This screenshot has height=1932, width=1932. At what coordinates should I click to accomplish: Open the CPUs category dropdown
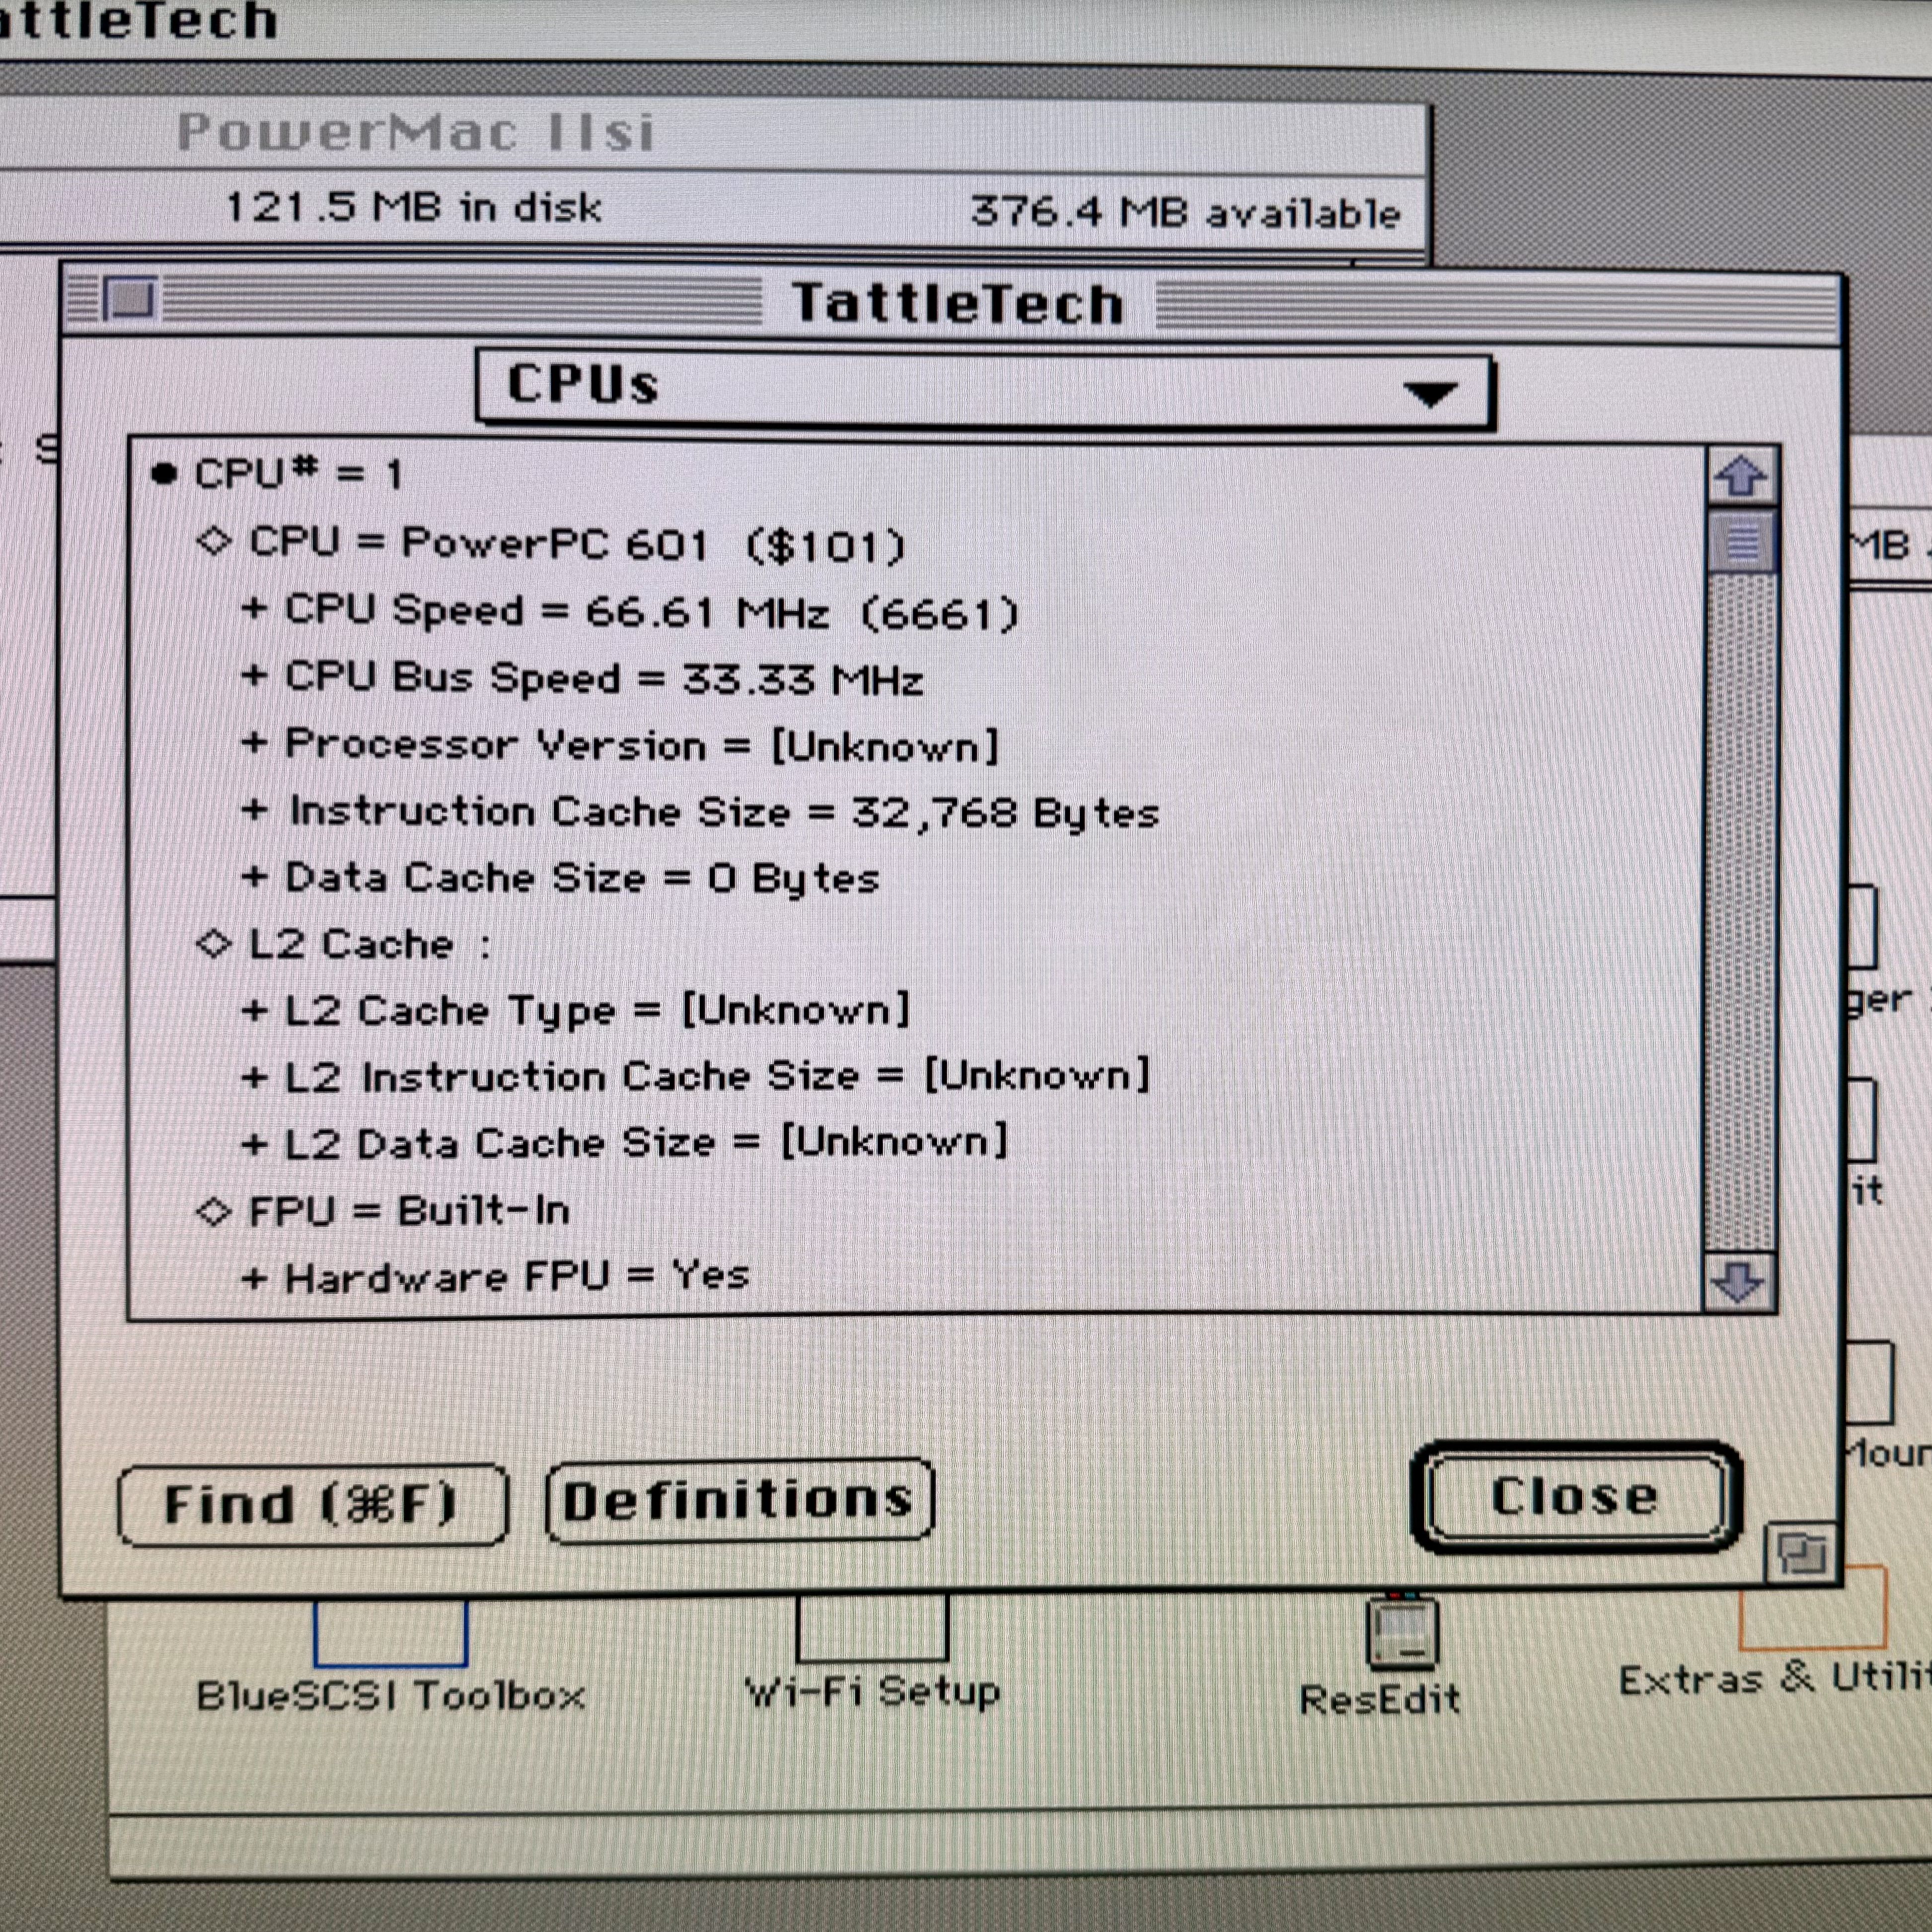(x=984, y=390)
